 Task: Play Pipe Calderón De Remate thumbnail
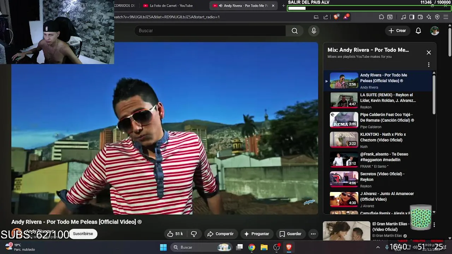coord(344,120)
